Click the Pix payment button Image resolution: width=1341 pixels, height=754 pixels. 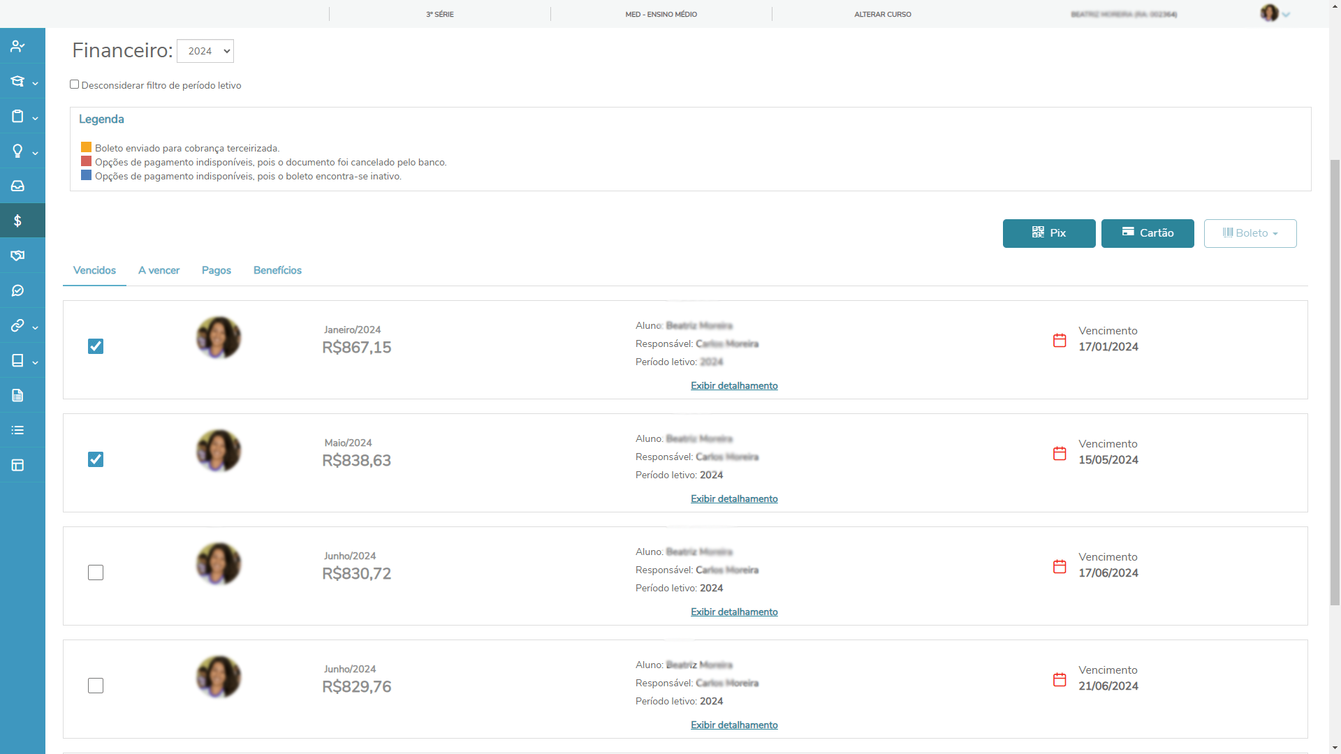1048,233
